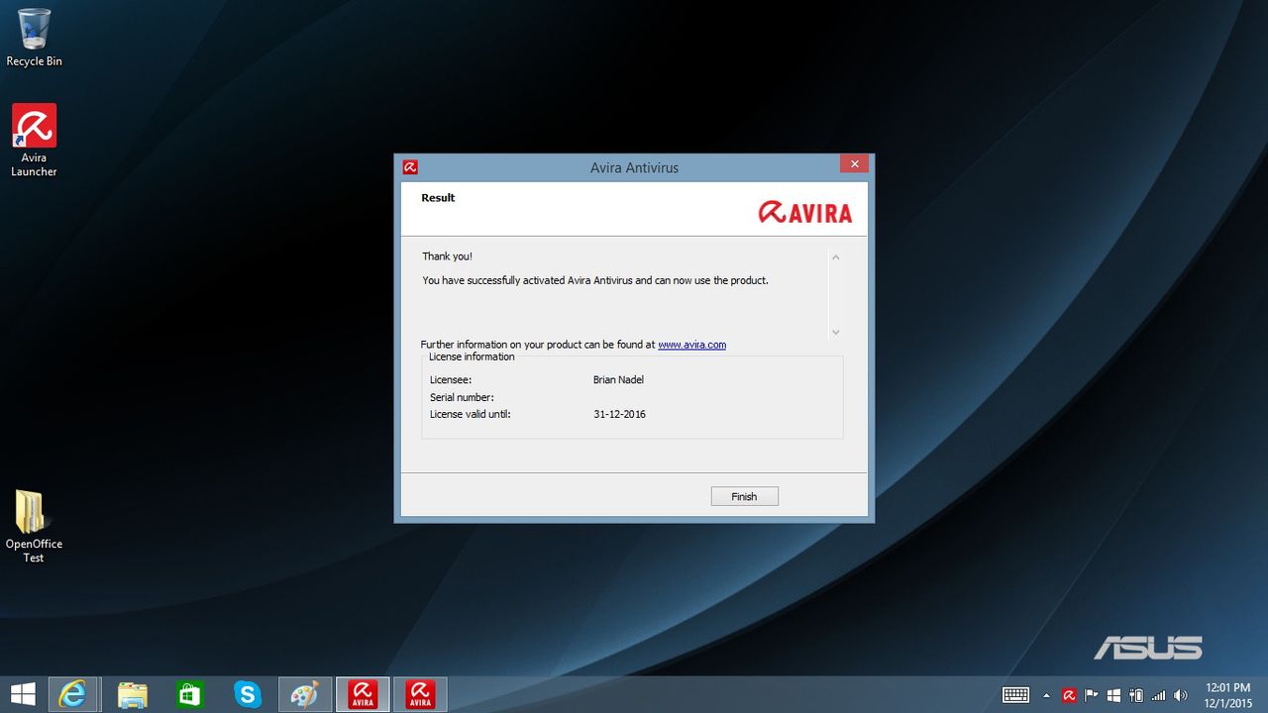Click the "Thank you!" text
This screenshot has height=713, width=1268.
[x=448, y=256]
